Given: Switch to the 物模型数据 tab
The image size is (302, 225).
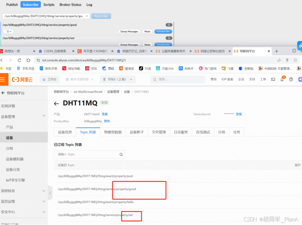Looking at the screenshot, I should coord(113,132).
